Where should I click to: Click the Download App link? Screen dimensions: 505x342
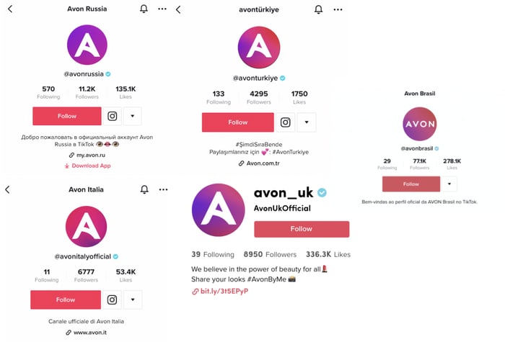tap(87, 166)
